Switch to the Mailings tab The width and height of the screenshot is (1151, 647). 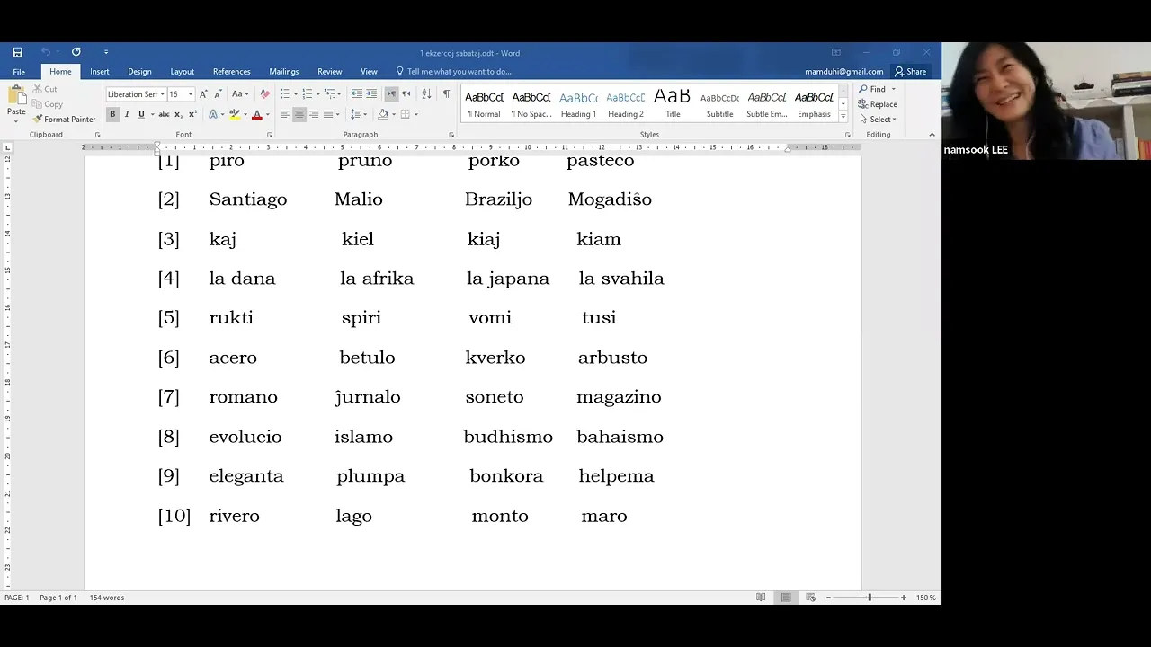tap(284, 72)
